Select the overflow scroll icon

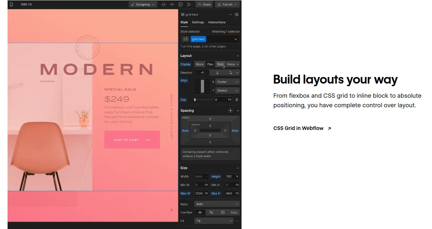click(x=223, y=212)
